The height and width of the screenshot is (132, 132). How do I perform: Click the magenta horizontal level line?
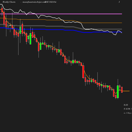click(61, 14)
